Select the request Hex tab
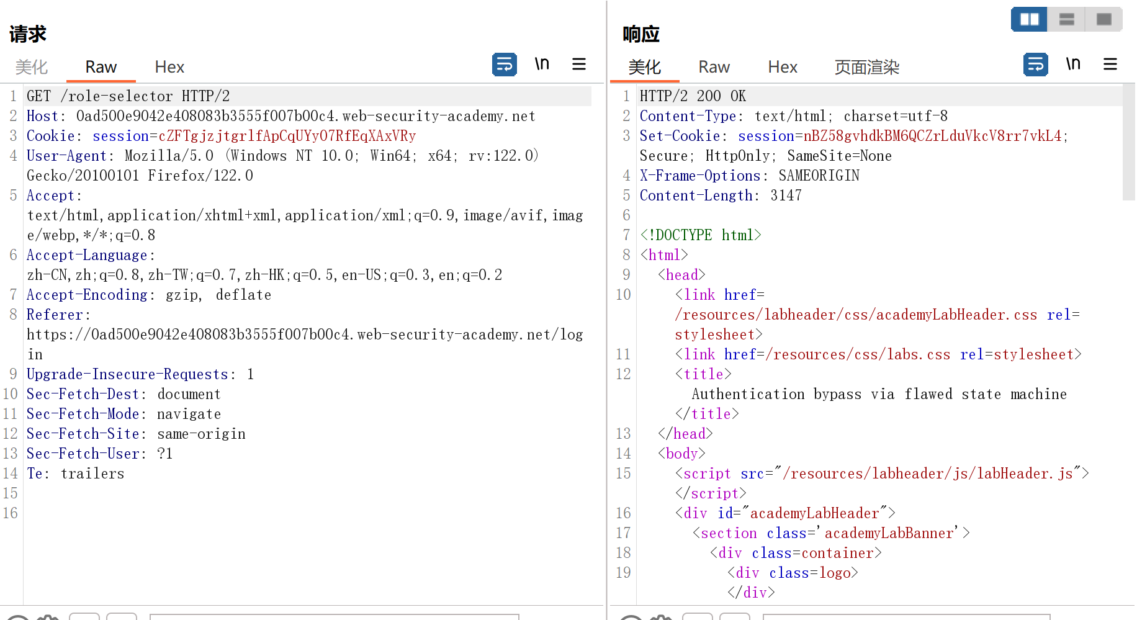1137x620 pixels. 169,67
